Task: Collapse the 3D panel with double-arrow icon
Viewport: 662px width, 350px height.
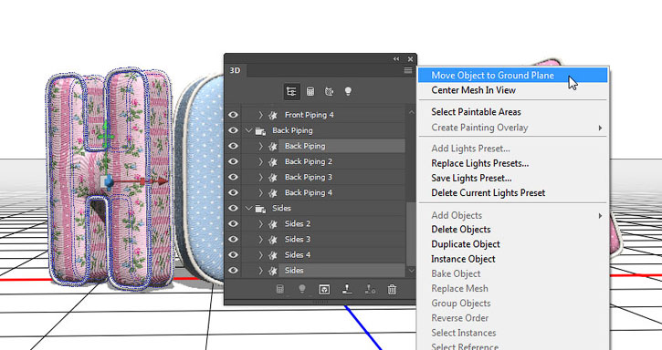Action: click(x=396, y=59)
